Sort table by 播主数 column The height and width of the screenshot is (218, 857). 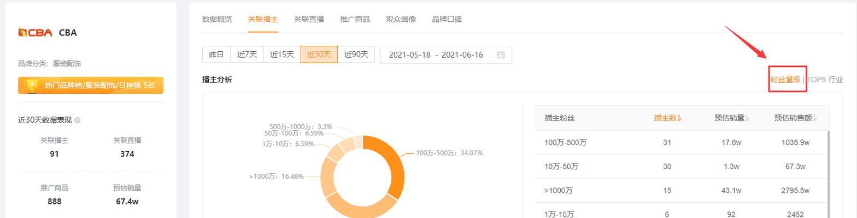click(667, 118)
